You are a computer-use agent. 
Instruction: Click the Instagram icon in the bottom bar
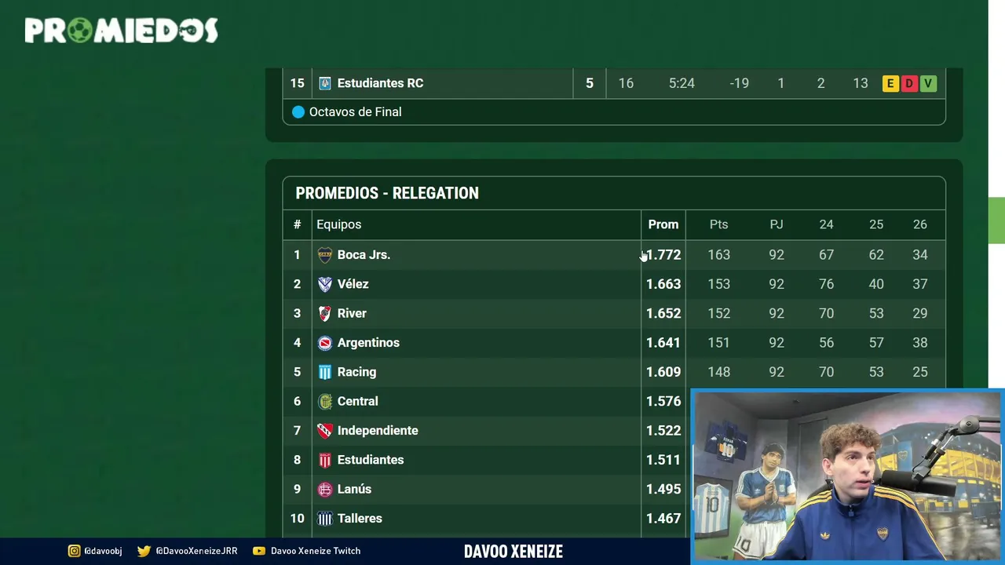pos(74,551)
